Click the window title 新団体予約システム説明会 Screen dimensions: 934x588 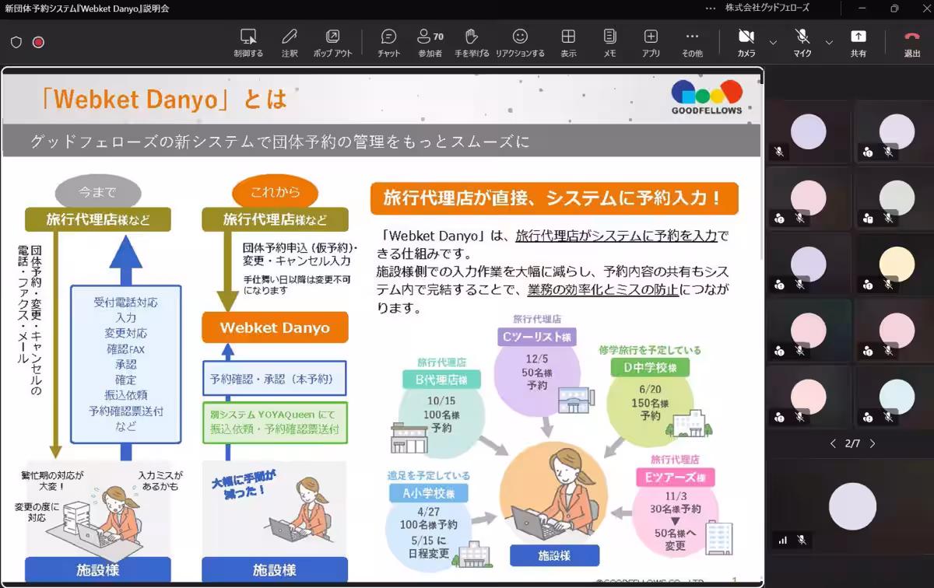pyautogui.click(x=87, y=9)
